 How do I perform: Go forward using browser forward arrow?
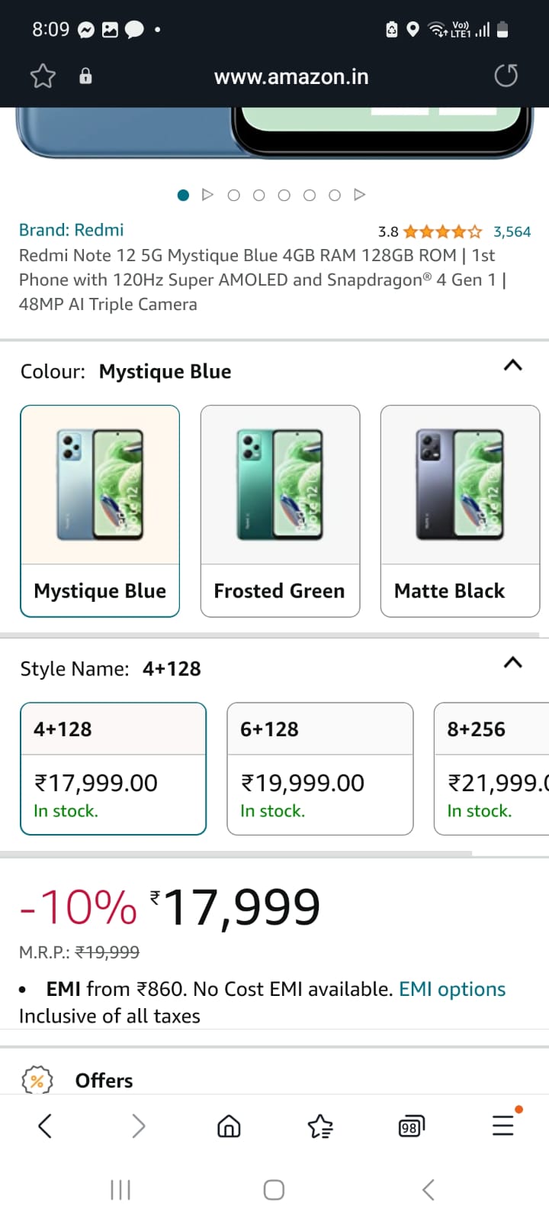tap(138, 1125)
